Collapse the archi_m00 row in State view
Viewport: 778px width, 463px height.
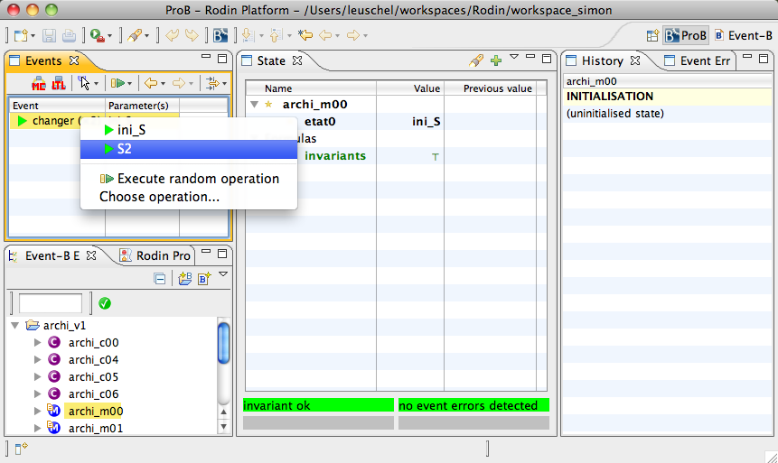pos(255,105)
